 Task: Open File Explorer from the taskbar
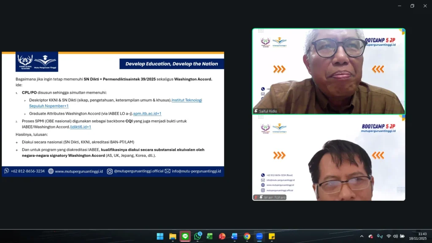pos(173,236)
